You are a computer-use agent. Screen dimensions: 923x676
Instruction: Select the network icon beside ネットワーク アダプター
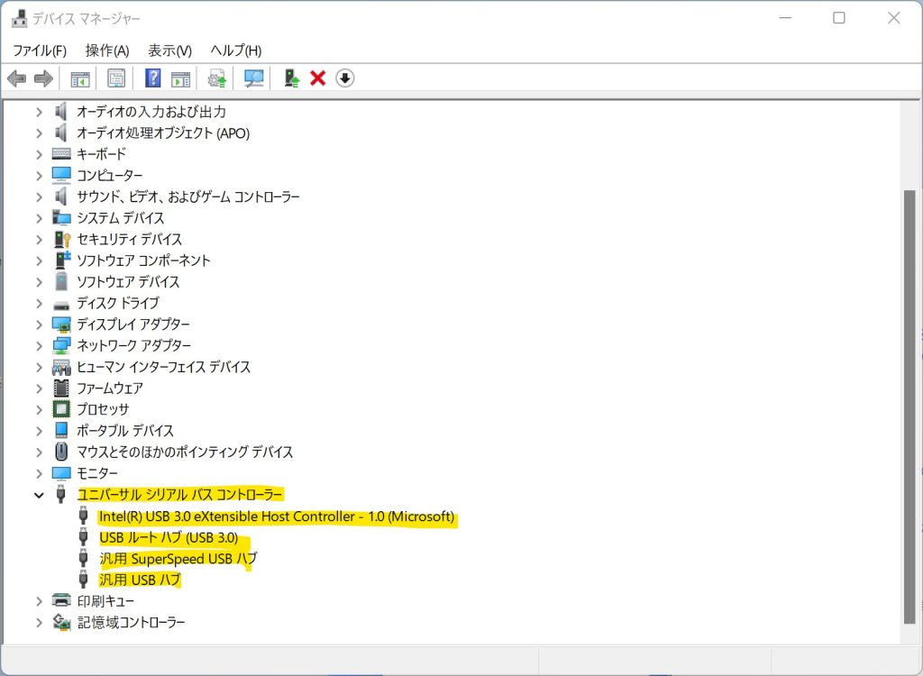point(61,345)
